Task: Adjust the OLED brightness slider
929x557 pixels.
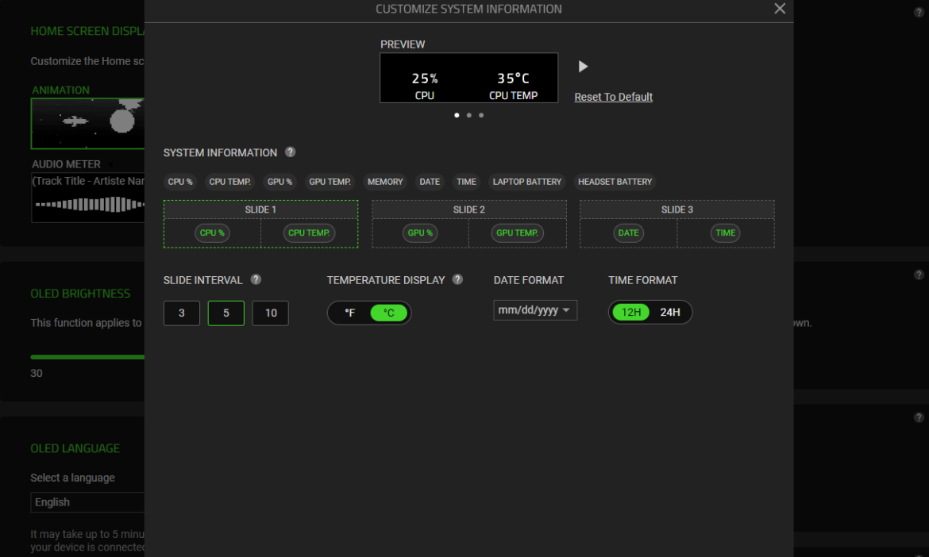Action: pos(87,357)
